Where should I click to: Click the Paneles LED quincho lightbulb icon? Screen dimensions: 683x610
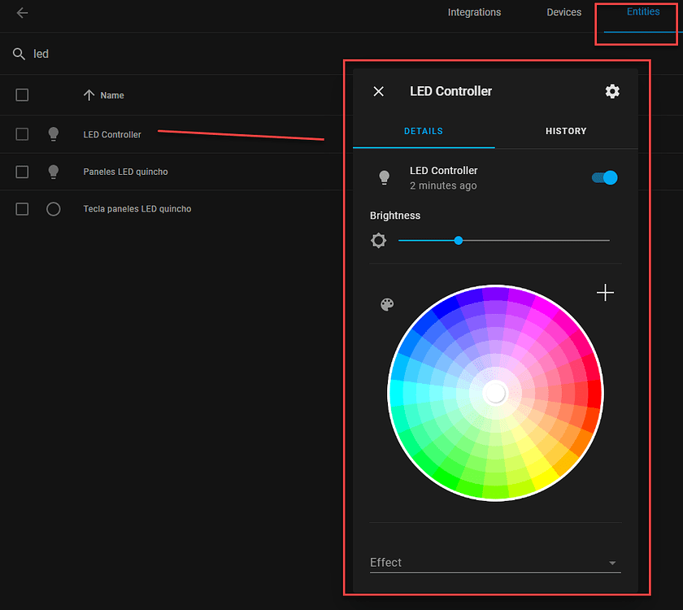[x=53, y=172]
